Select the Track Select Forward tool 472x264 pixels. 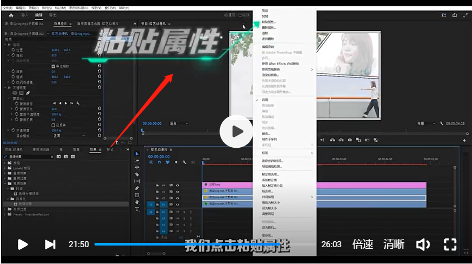[137, 160]
